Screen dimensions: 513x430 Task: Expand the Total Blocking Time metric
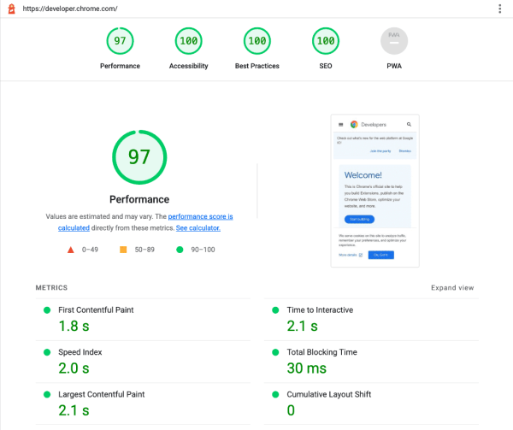coord(321,351)
